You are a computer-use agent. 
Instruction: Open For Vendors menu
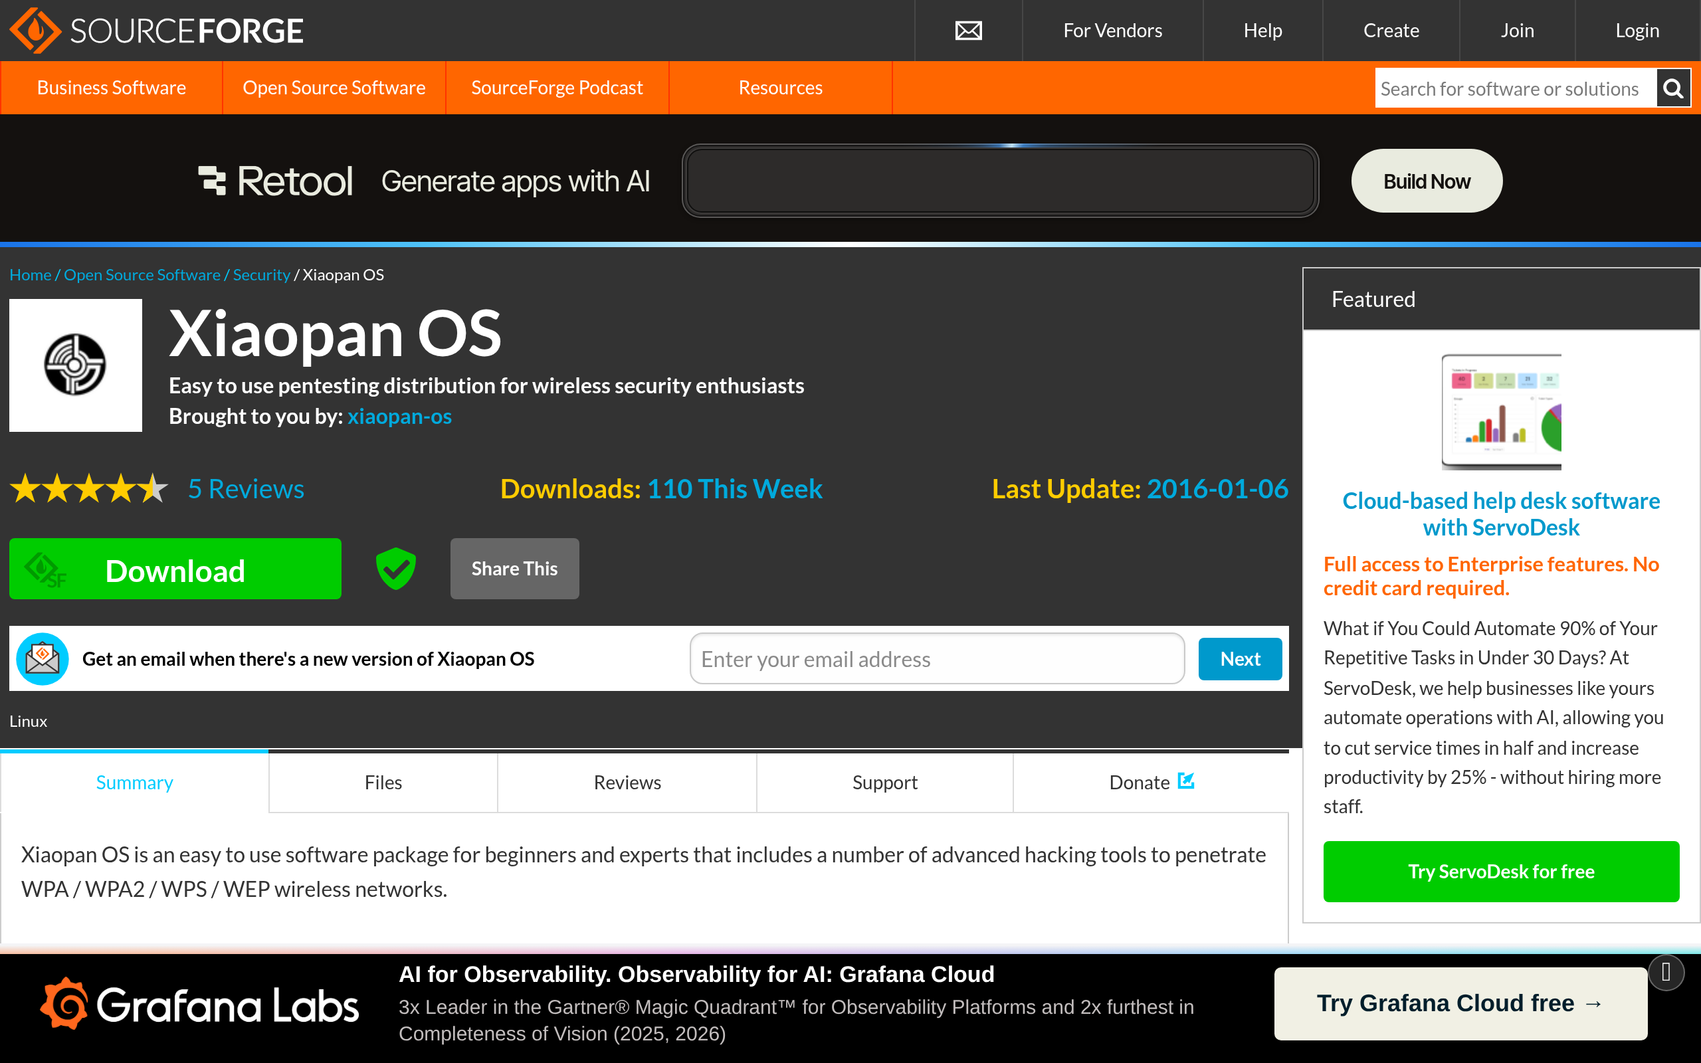(x=1112, y=31)
